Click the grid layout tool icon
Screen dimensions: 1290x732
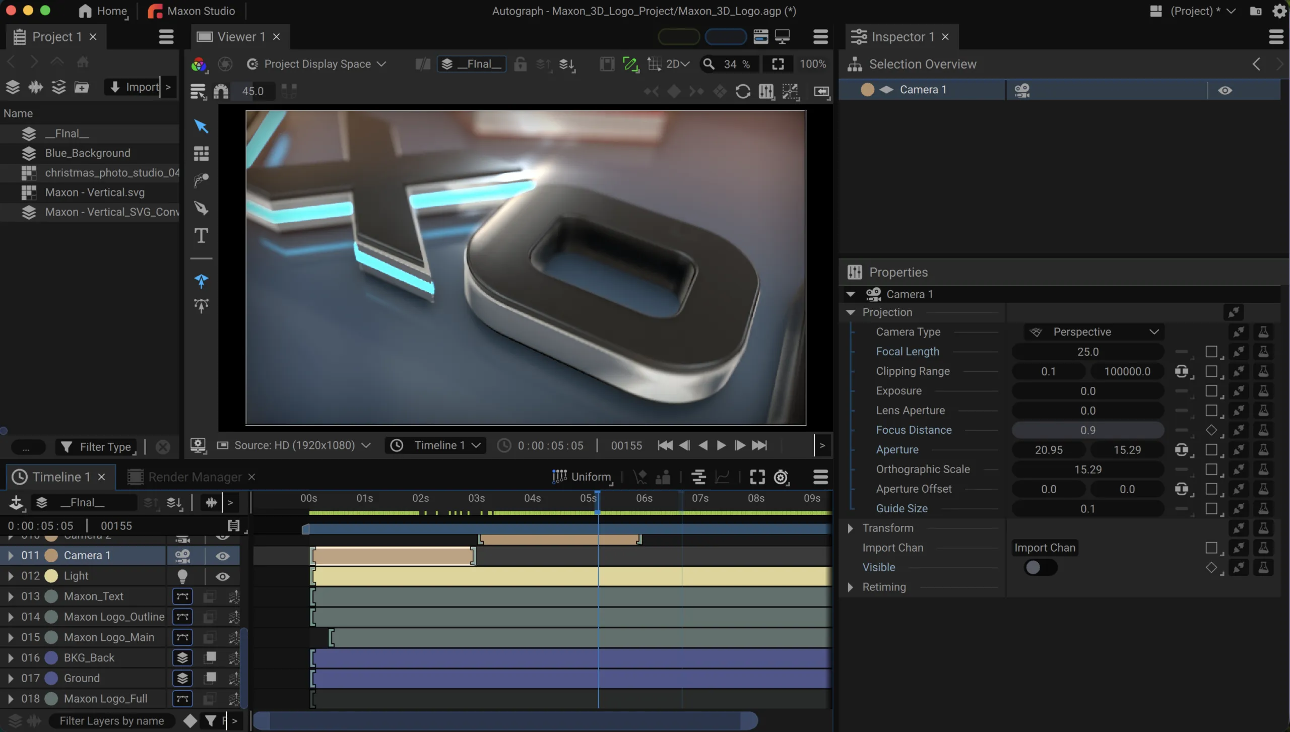201,153
